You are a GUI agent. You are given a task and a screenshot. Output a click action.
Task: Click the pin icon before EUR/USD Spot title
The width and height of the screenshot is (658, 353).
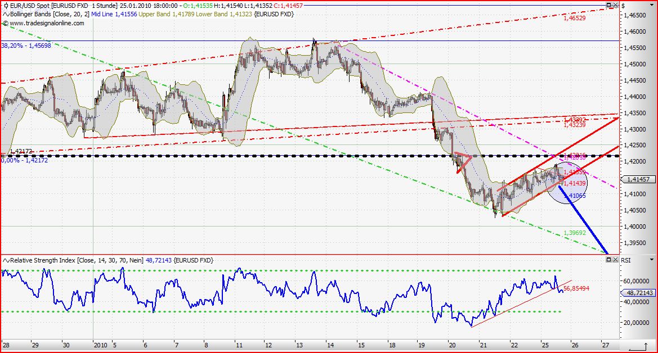[6, 5]
